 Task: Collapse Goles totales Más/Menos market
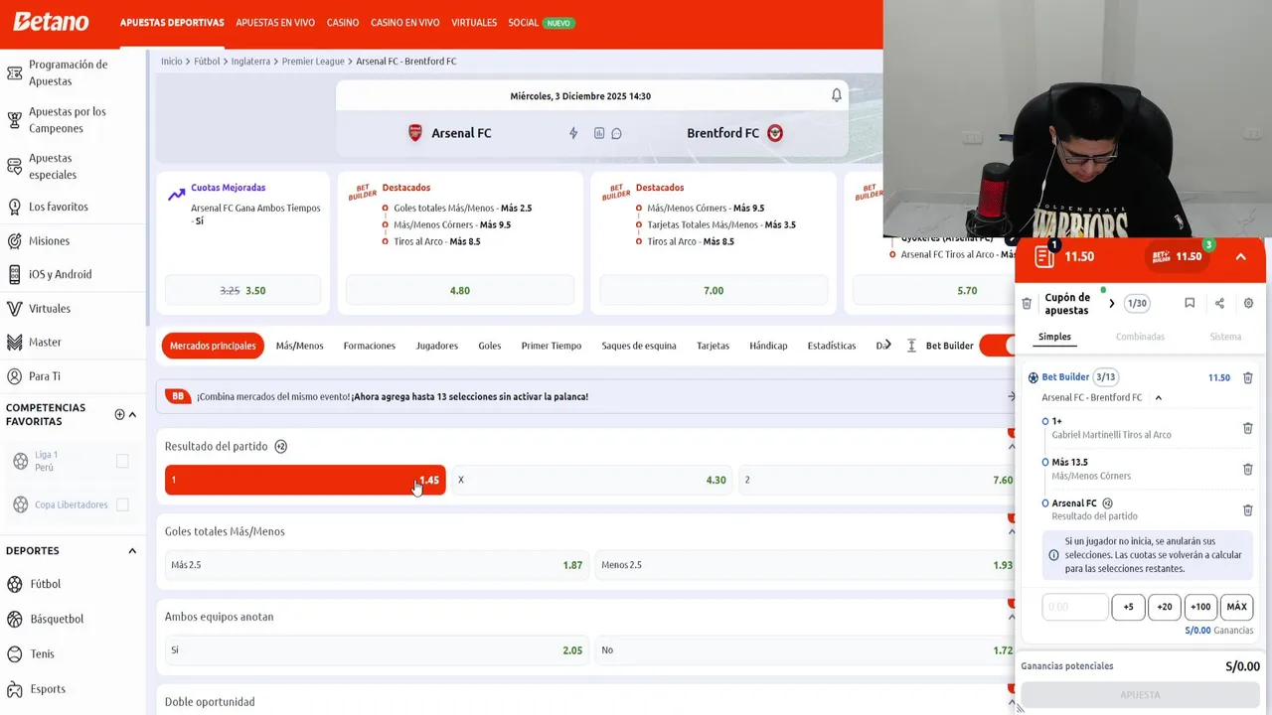(x=1012, y=532)
